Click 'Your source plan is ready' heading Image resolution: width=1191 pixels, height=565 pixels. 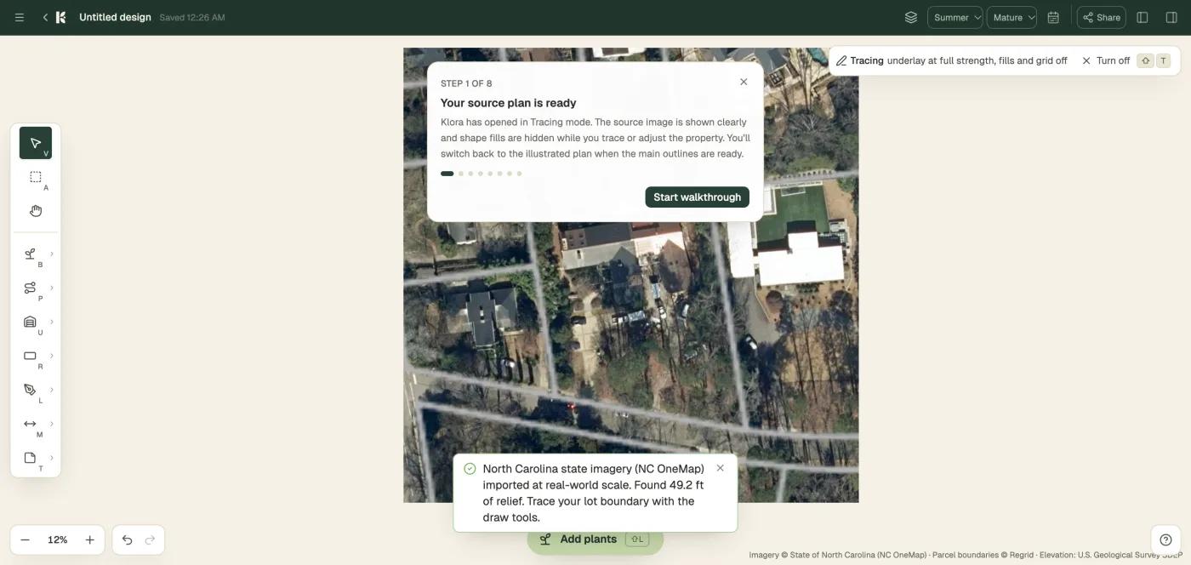click(x=508, y=102)
